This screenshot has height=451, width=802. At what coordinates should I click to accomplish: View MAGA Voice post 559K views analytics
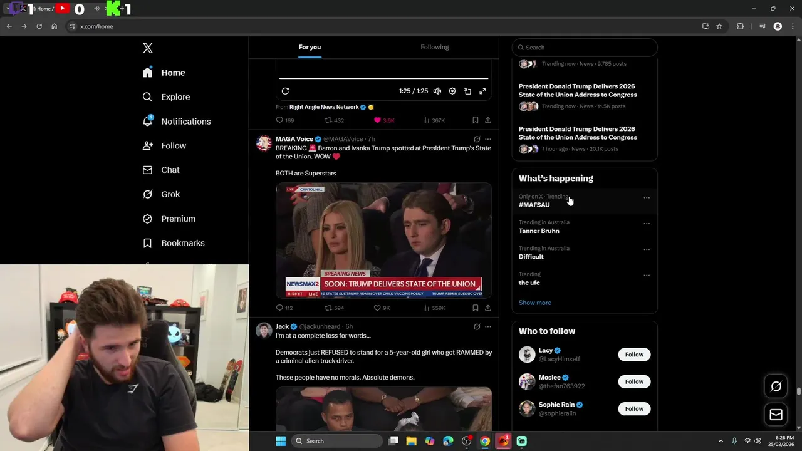point(434,308)
